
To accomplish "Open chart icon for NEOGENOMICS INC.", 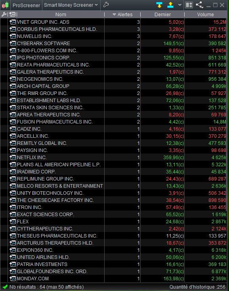I will [13, 79].
